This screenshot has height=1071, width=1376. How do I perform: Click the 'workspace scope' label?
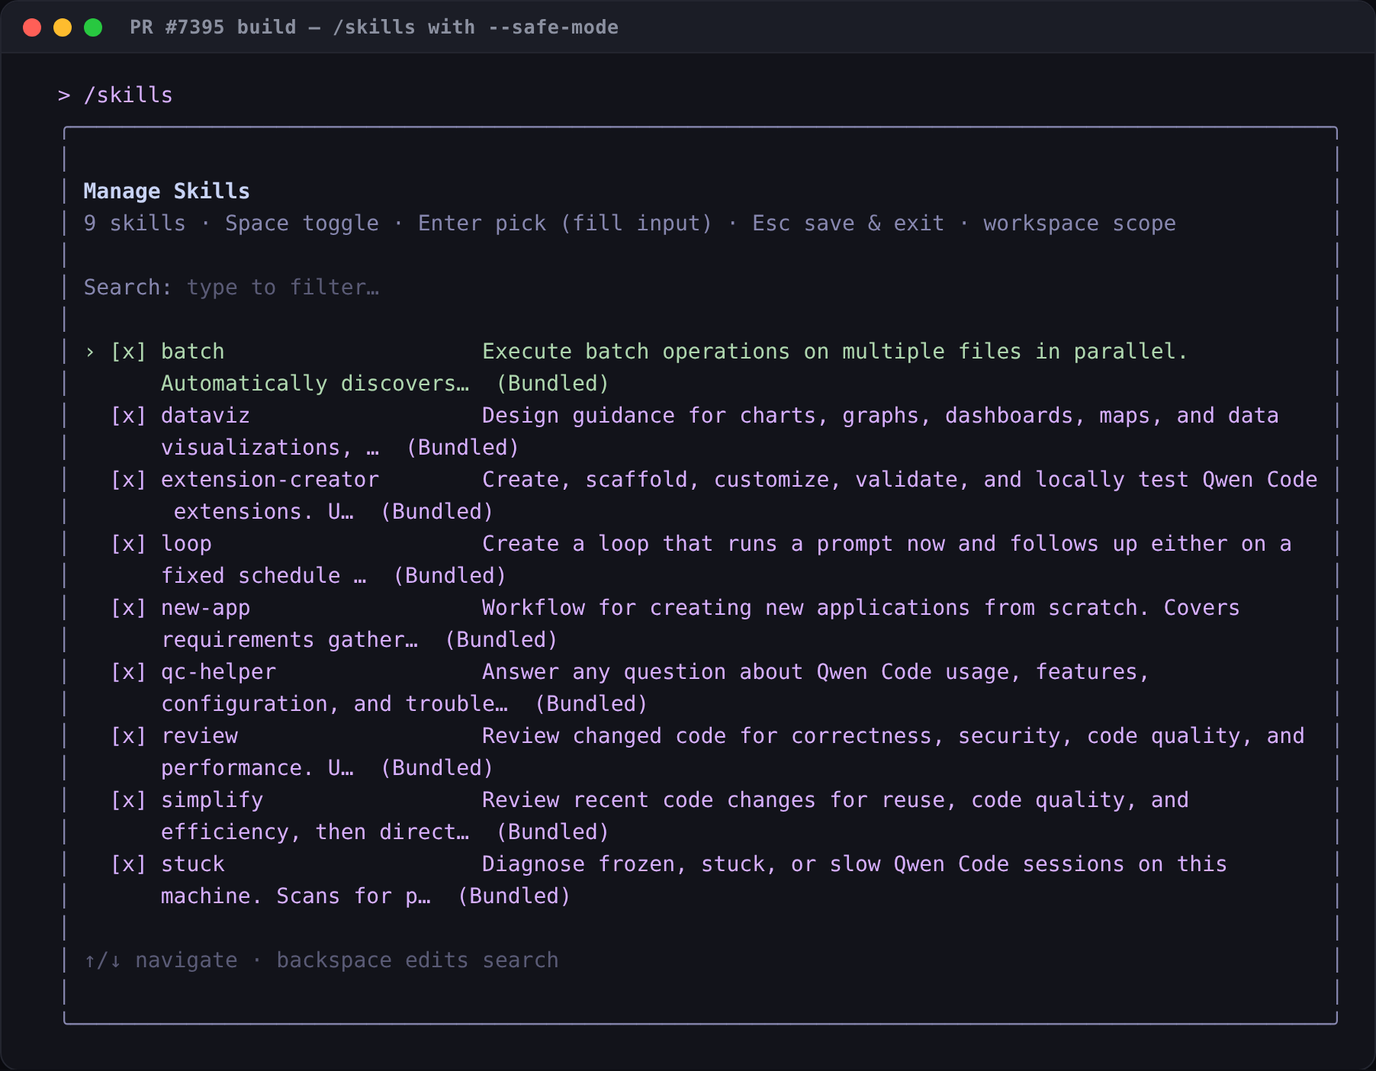[1079, 224]
